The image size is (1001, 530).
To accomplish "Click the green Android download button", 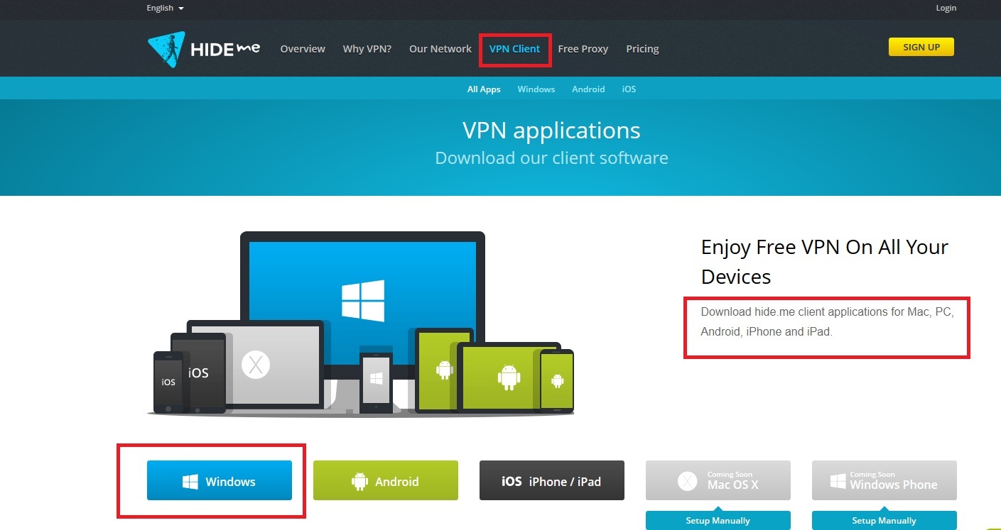I will (x=386, y=480).
